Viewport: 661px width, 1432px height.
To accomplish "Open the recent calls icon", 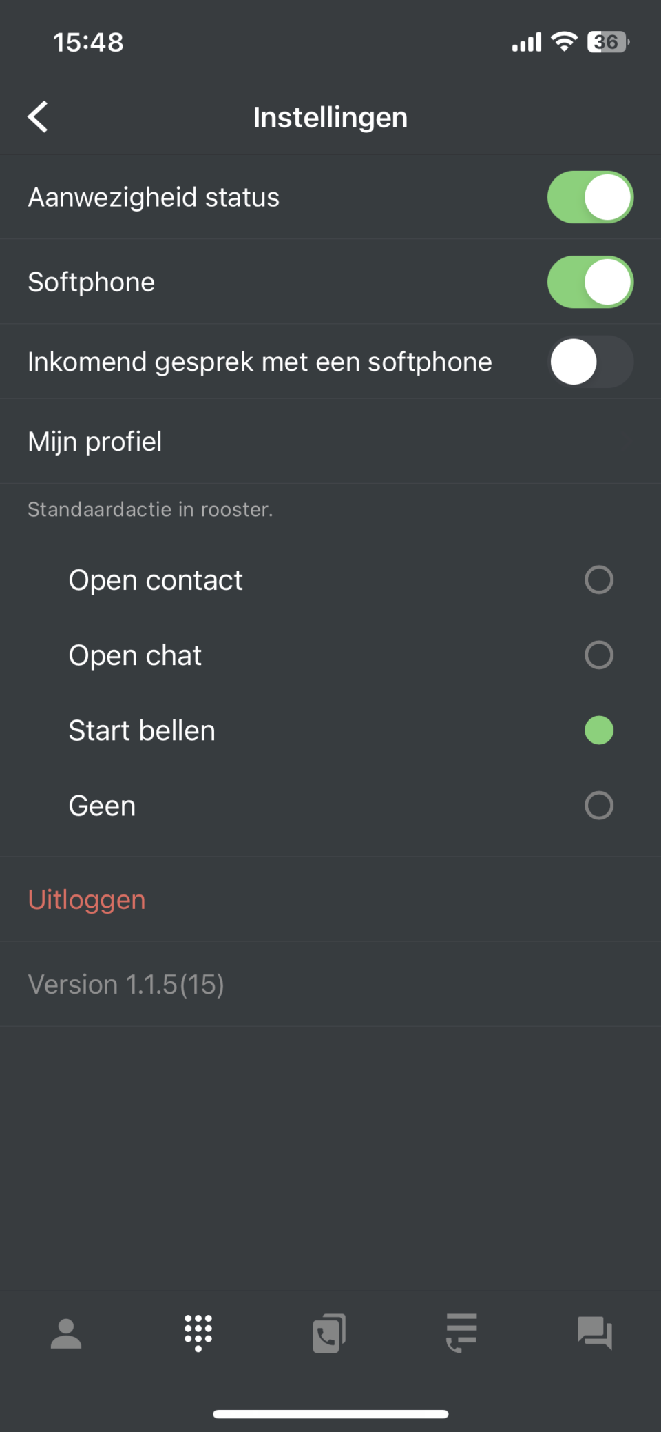I will 330,1333.
